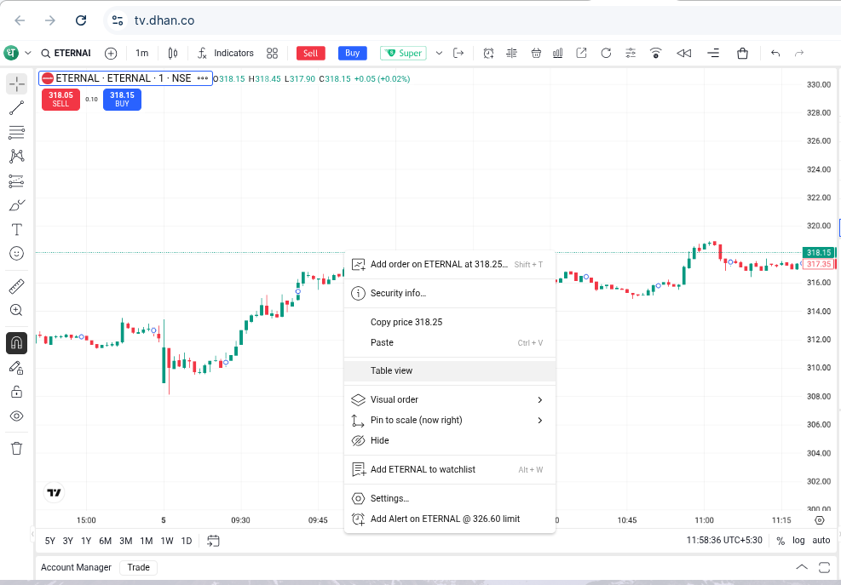Toggle the auto scale option
Image resolution: width=841 pixels, height=585 pixels.
[821, 541]
